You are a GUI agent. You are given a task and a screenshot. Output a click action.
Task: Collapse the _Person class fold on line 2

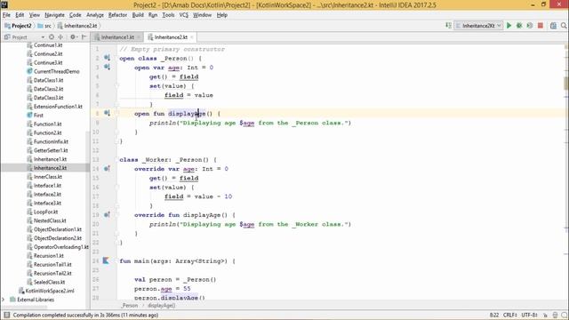click(117, 58)
